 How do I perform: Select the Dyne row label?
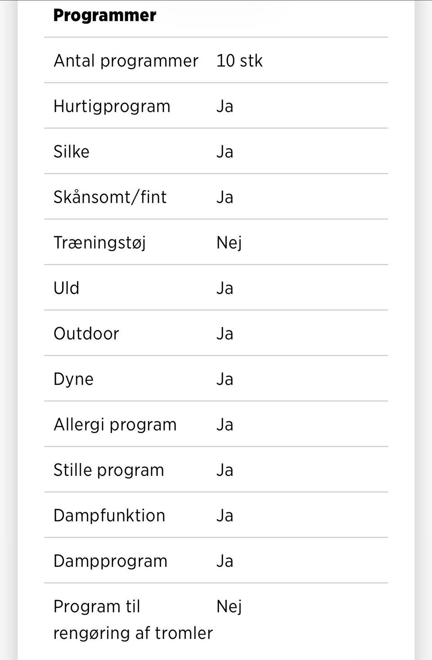point(73,379)
